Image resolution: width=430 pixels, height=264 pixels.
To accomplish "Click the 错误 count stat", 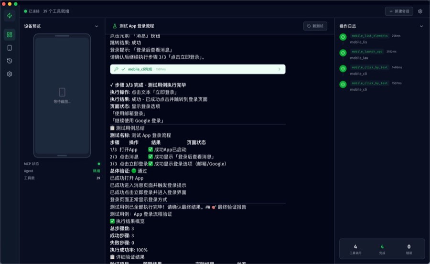I will click(409, 249).
